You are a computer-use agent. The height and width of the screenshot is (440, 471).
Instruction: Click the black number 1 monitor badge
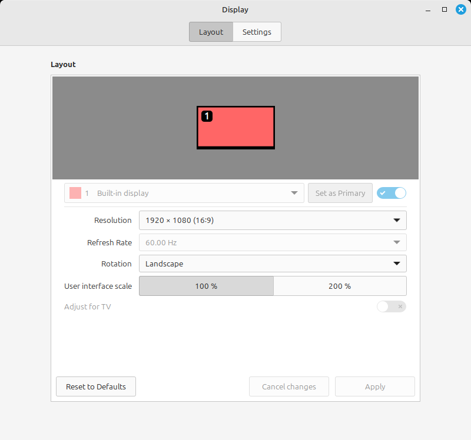point(207,116)
